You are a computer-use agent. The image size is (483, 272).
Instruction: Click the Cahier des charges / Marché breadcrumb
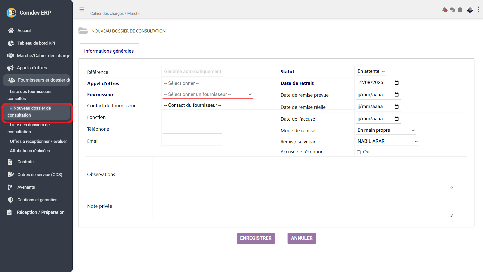(x=115, y=14)
